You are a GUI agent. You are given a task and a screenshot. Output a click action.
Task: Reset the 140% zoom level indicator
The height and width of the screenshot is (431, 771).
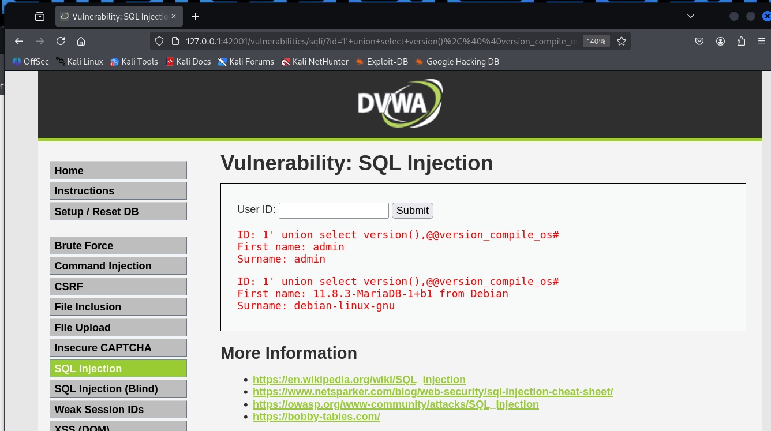pos(596,41)
